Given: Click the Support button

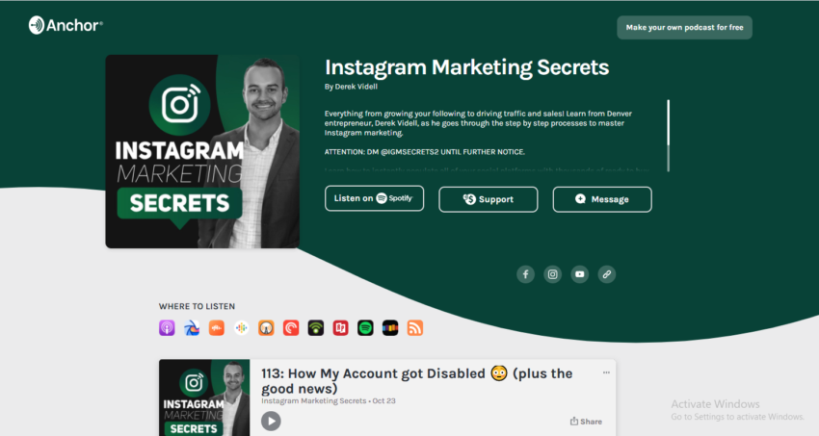Looking at the screenshot, I should pyautogui.click(x=489, y=199).
